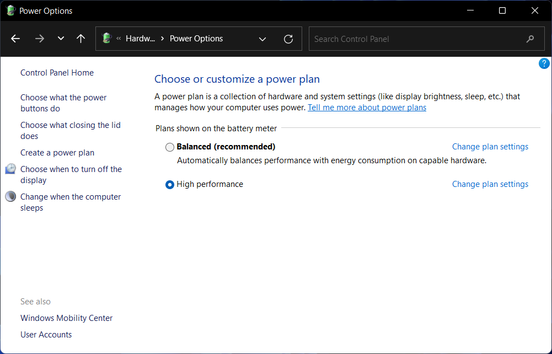Image resolution: width=552 pixels, height=354 pixels.
Task: Click the Back navigation arrow
Action: pyautogui.click(x=15, y=38)
